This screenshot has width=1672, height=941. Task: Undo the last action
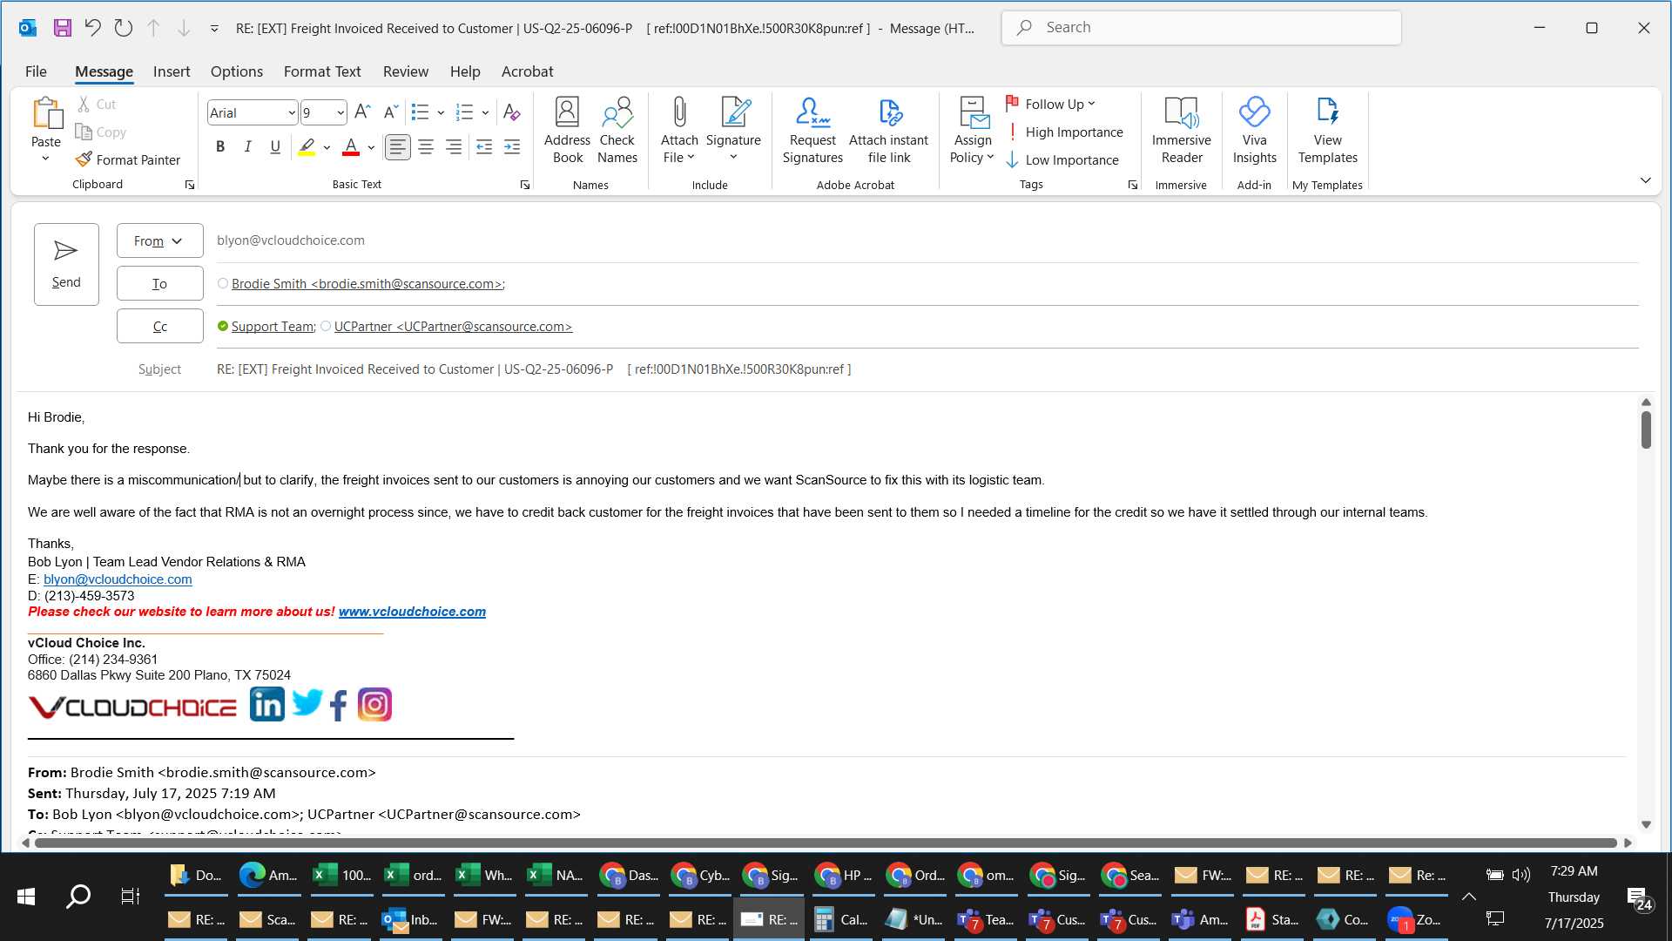[x=92, y=28]
